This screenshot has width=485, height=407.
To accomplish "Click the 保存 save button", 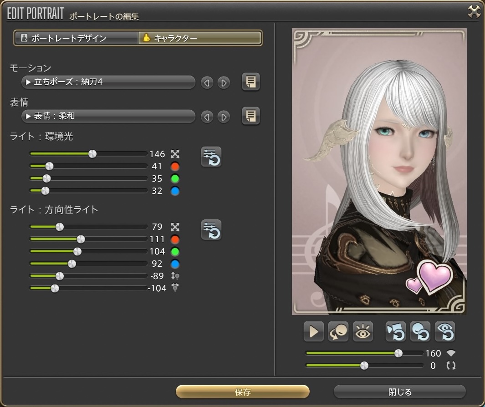I will 243,392.
